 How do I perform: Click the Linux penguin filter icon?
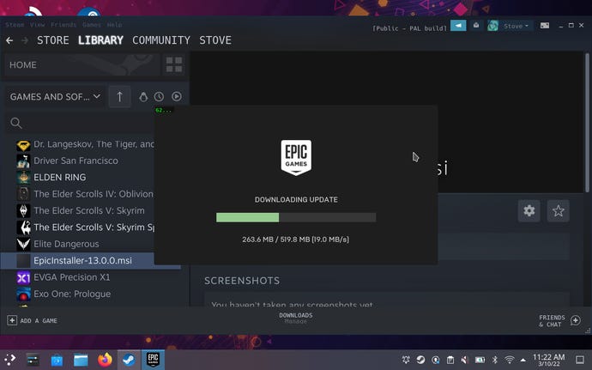click(143, 97)
